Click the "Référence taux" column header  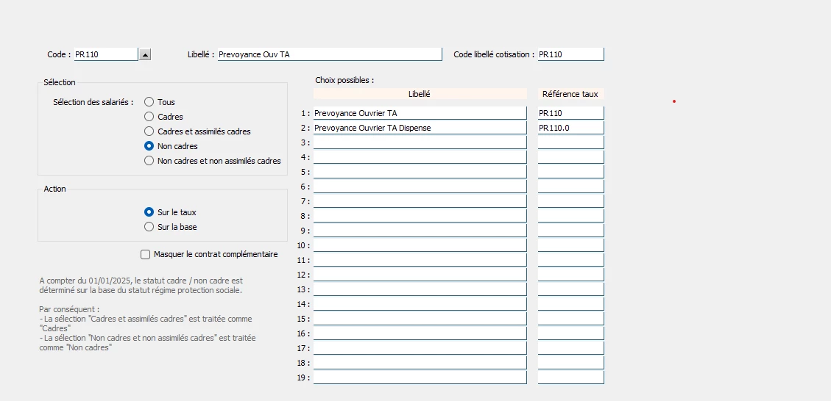coord(570,94)
